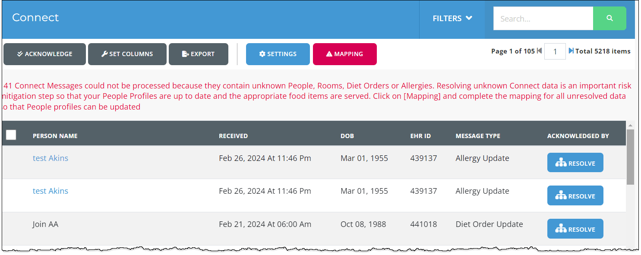This screenshot has width=641, height=255.
Task: Resolve the first Allergy Update message
Action: click(x=575, y=163)
